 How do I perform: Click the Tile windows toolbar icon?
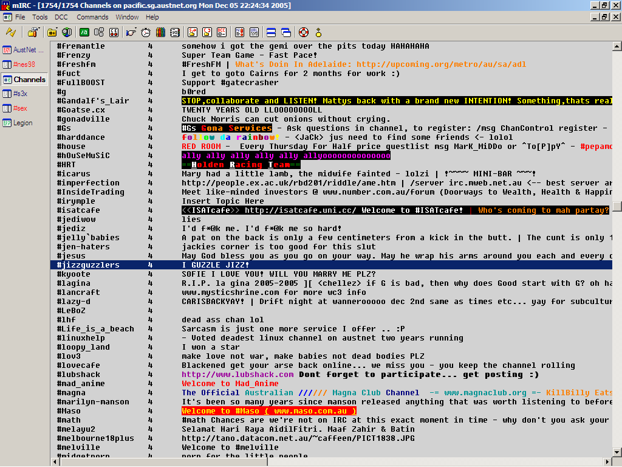[x=271, y=32]
